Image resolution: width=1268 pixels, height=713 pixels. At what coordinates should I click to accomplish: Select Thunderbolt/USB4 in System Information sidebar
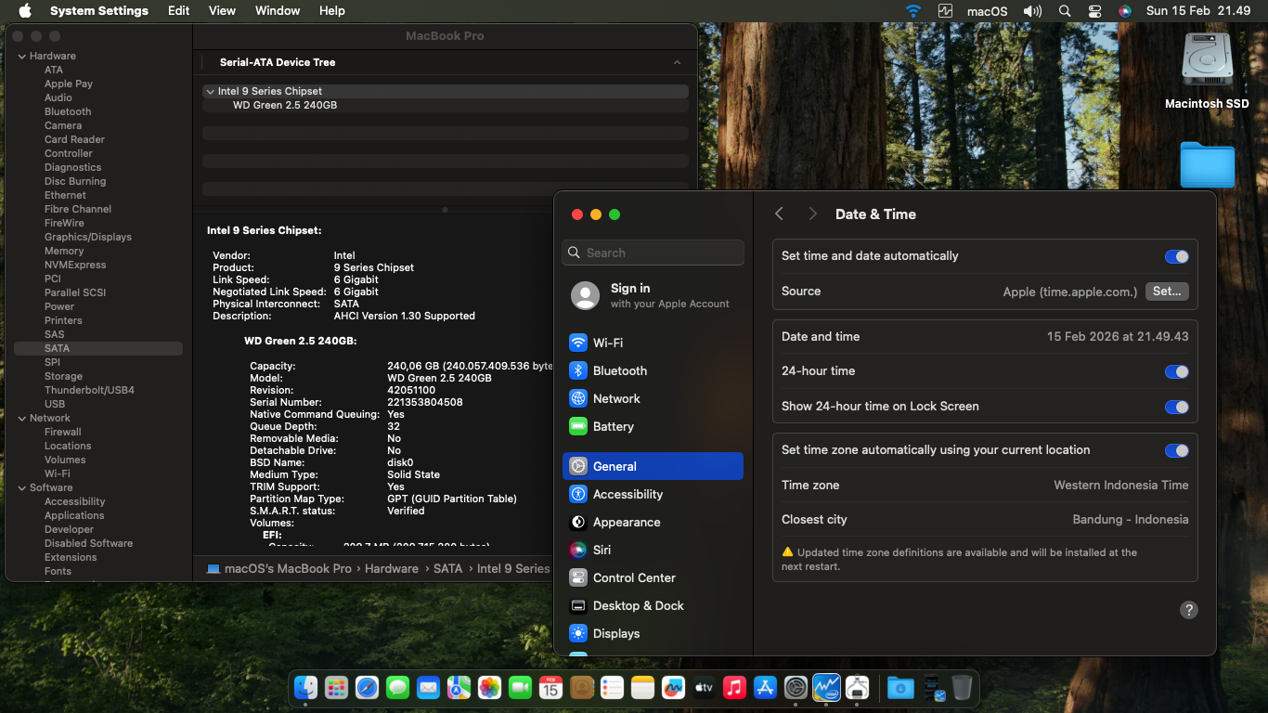pos(89,390)
